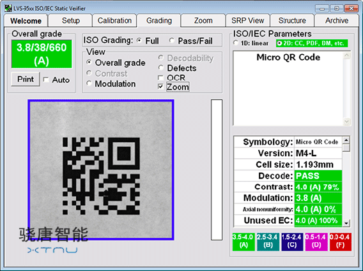Select 1D: linear parameters option
363x271 pixels.
236,43
